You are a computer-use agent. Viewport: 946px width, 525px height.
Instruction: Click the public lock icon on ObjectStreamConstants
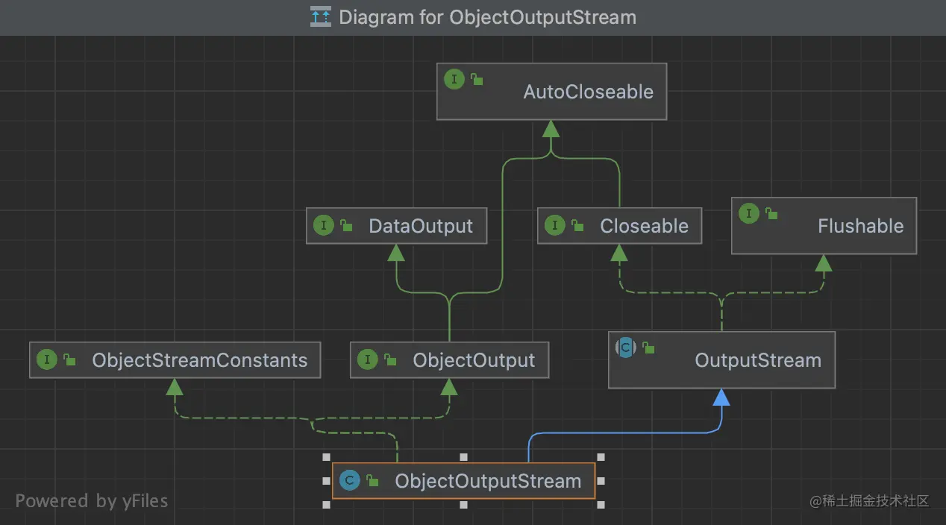pos(69,359)
